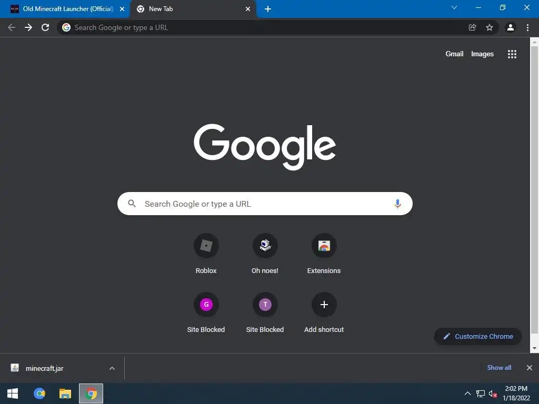Open the tab search chevron in title bar
The width and height of the screenshot is (539, 404).
point(454,7)
